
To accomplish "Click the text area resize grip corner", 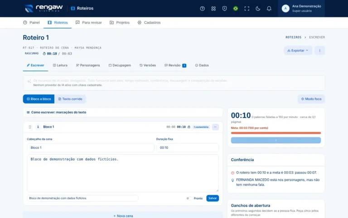I will tap(217, 190).
